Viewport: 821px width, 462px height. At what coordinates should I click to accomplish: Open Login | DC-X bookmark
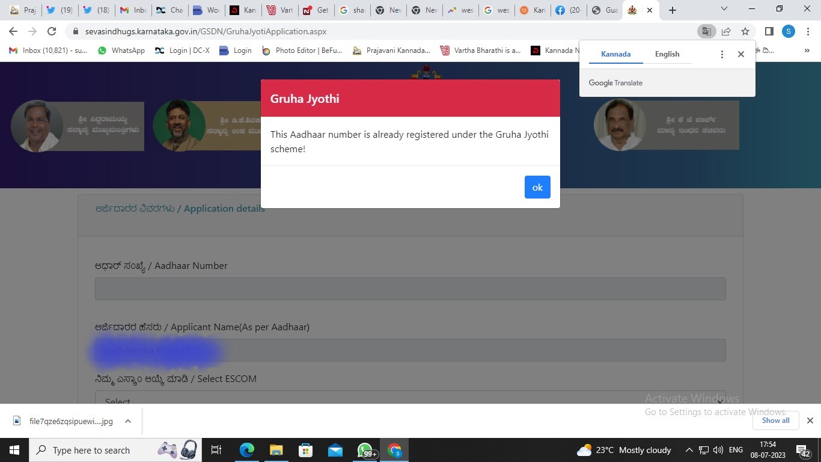pos(182,51)
